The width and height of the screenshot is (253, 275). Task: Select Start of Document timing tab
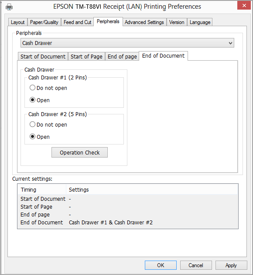click(x=43, y=56)
